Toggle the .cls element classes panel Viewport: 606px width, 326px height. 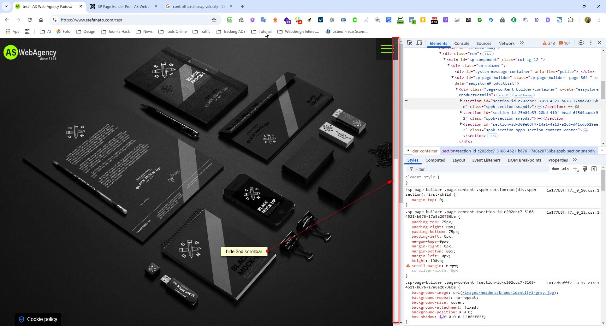(x=565, y=169)
